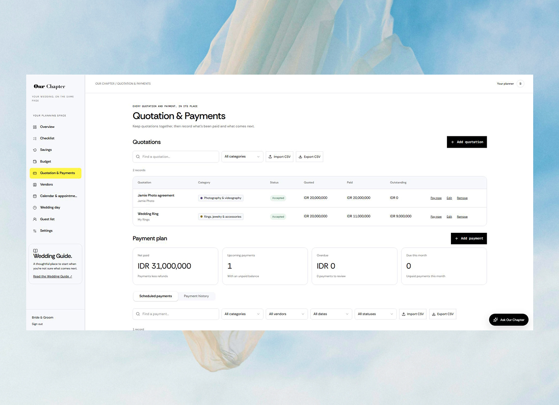Click the Wedding day clock icon
This screenshot has height=405, width=559.
(x=35, y=208)
